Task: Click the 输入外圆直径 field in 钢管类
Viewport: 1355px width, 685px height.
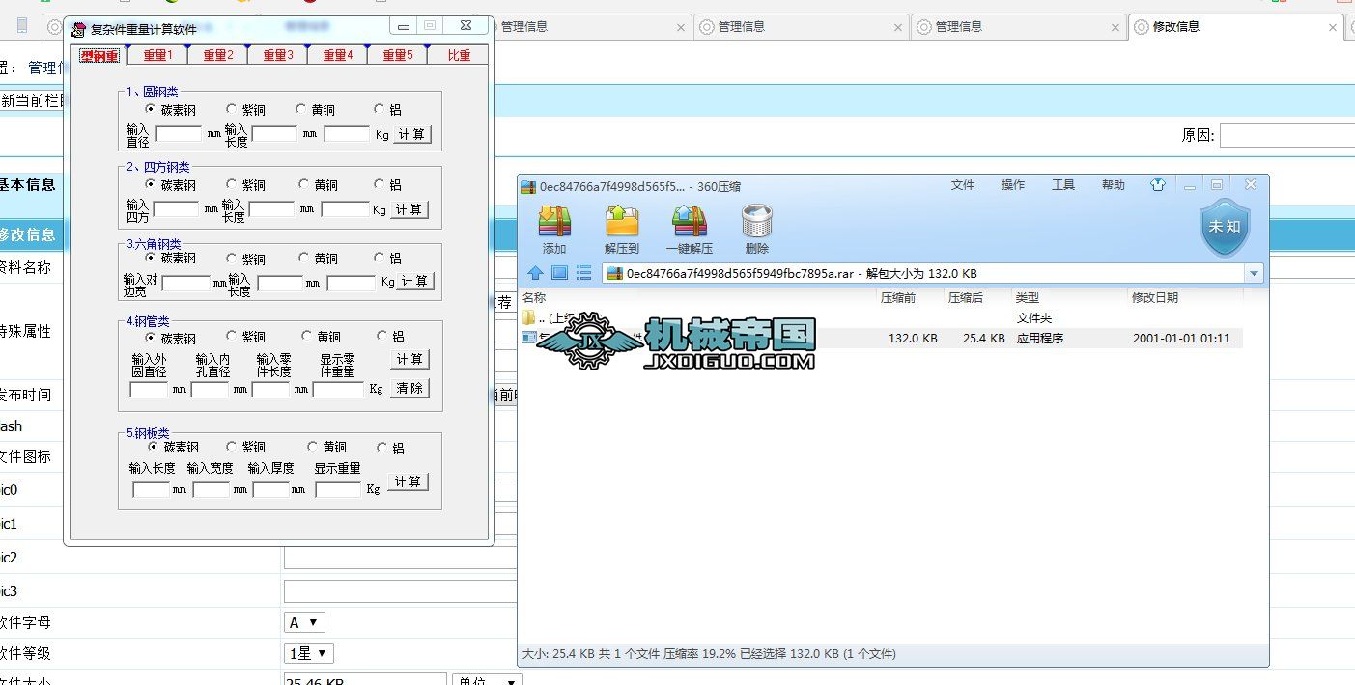Action: click(x=149, y=390)
